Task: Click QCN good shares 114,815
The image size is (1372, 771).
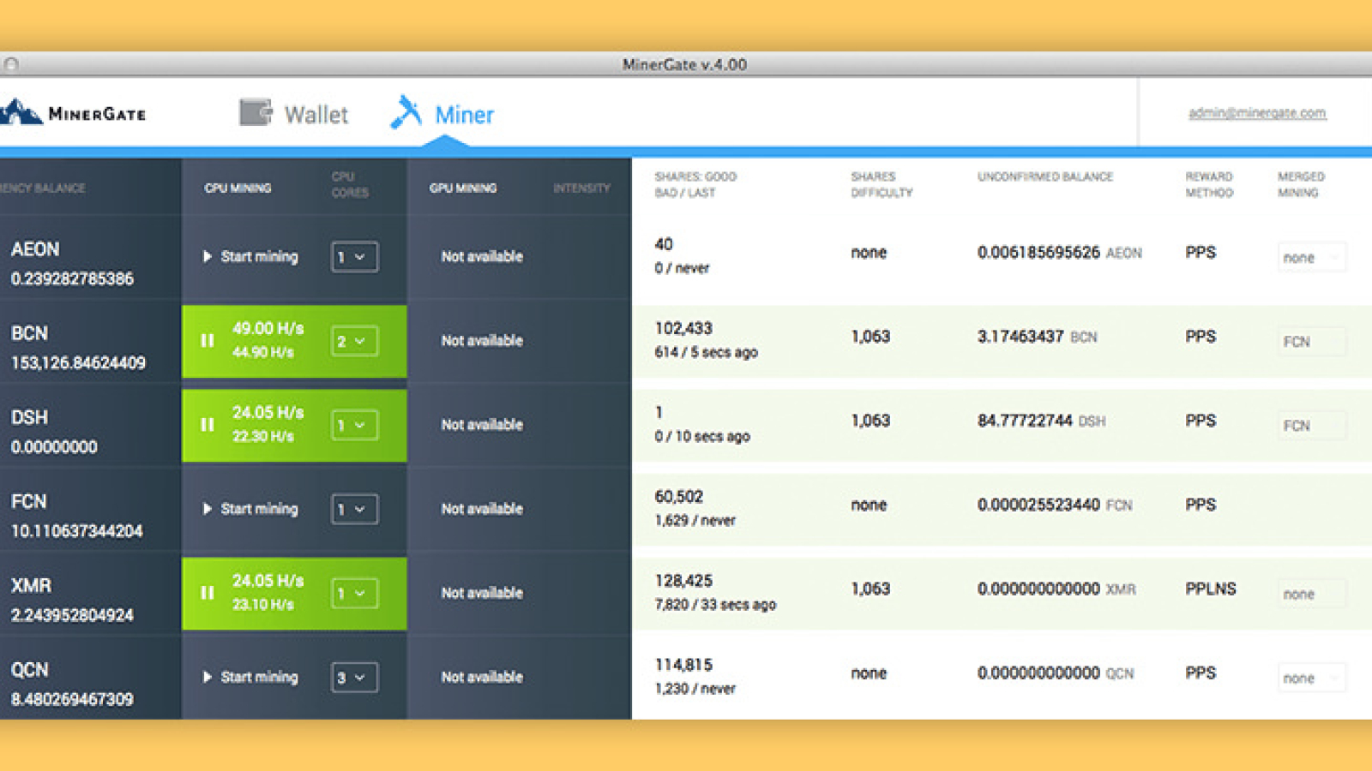Action: coord(683,664)
